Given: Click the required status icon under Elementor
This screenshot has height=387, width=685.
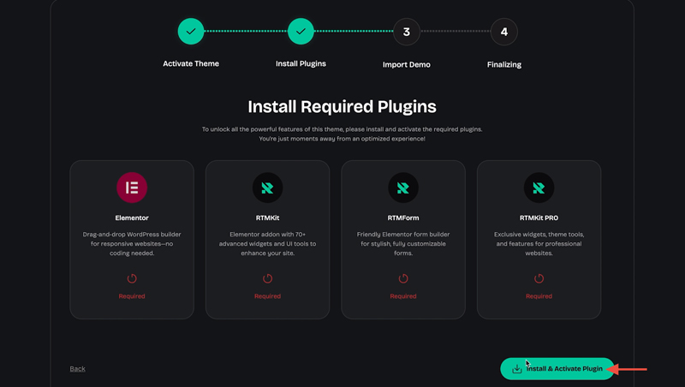Looking at the screenshot, I should tap(132, 278).
